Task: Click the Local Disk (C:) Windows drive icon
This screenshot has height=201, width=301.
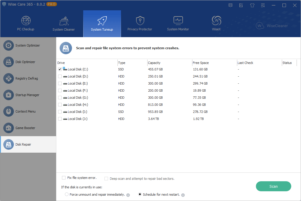Action: tap(65, 69)
